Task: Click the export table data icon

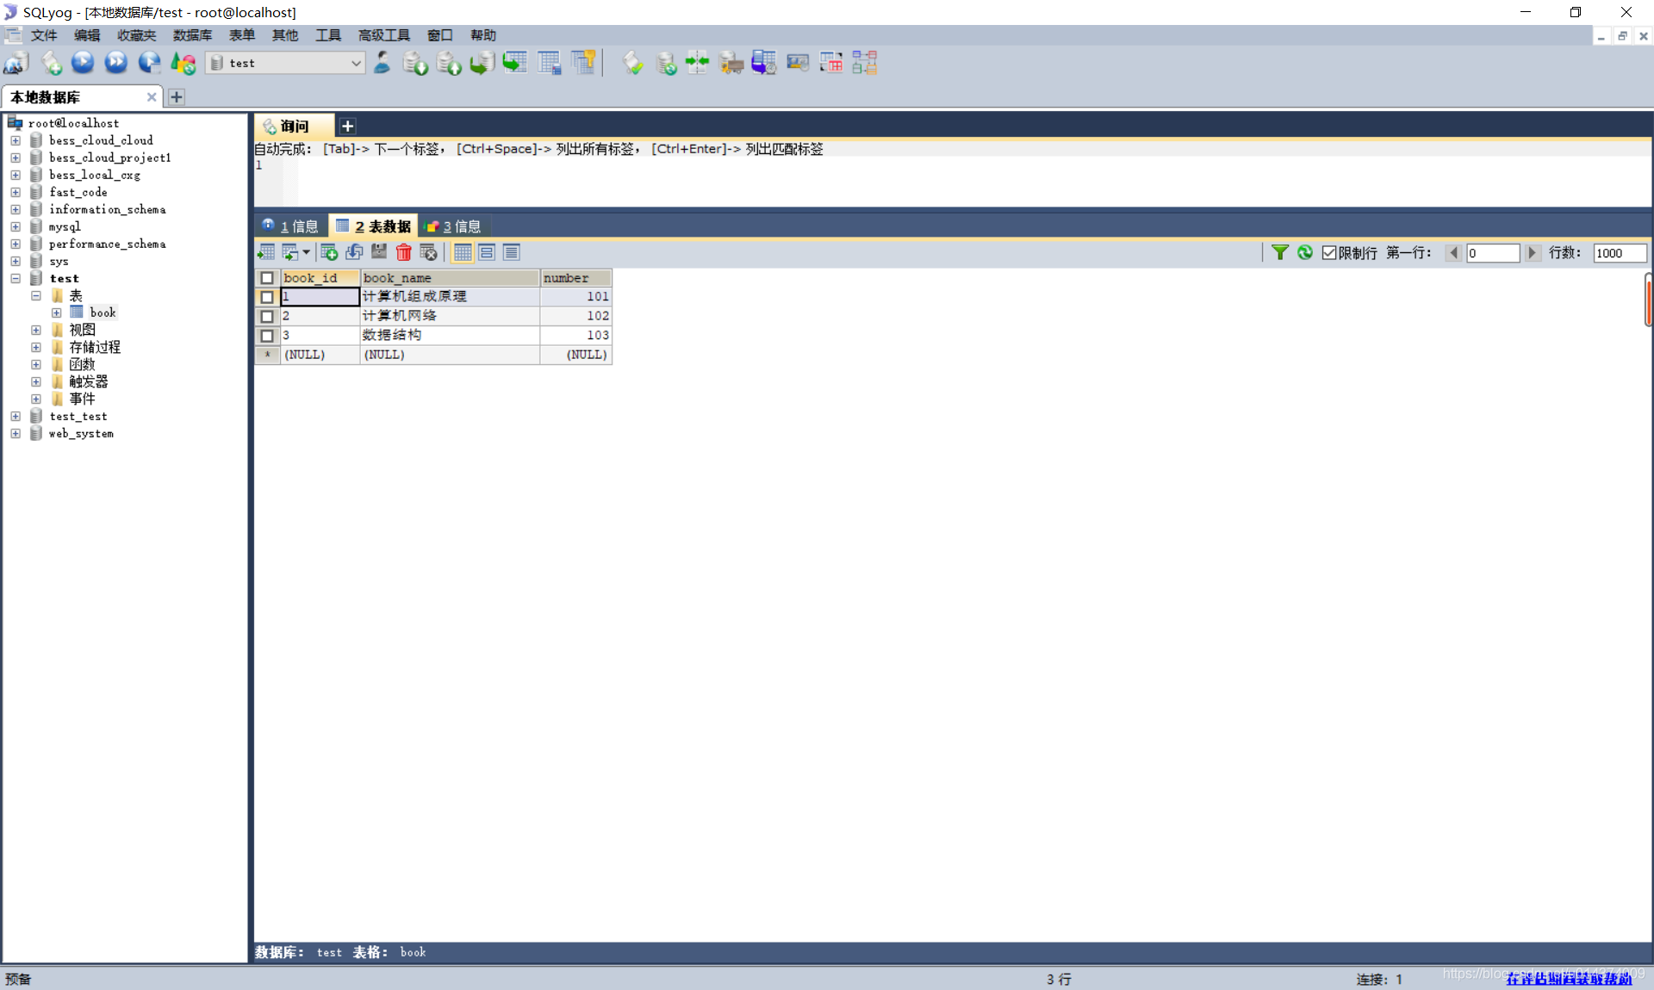Action: (266, 252)
